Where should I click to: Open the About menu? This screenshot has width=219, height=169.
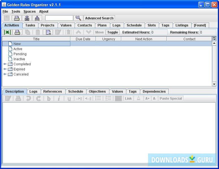[44, 12]
